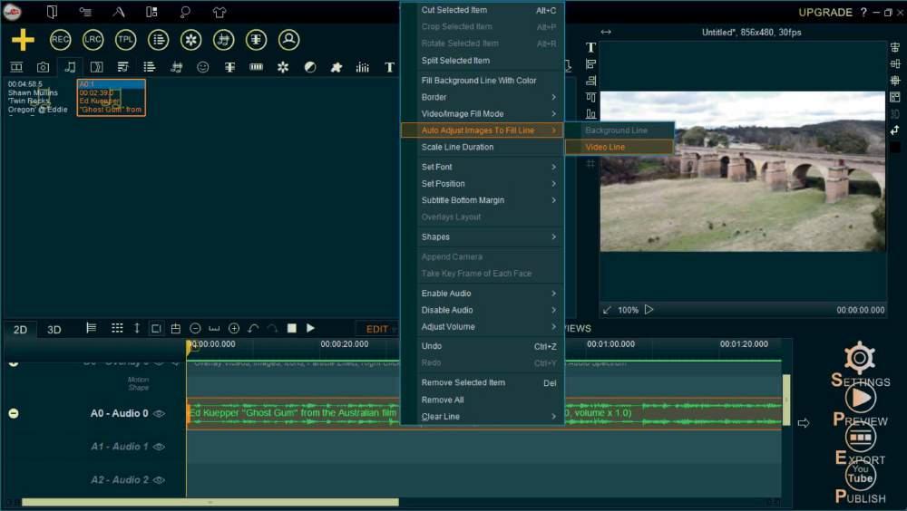Toggle visibility eye of A1 - Audio 1
907x511 pixels.
pos(159,447)
